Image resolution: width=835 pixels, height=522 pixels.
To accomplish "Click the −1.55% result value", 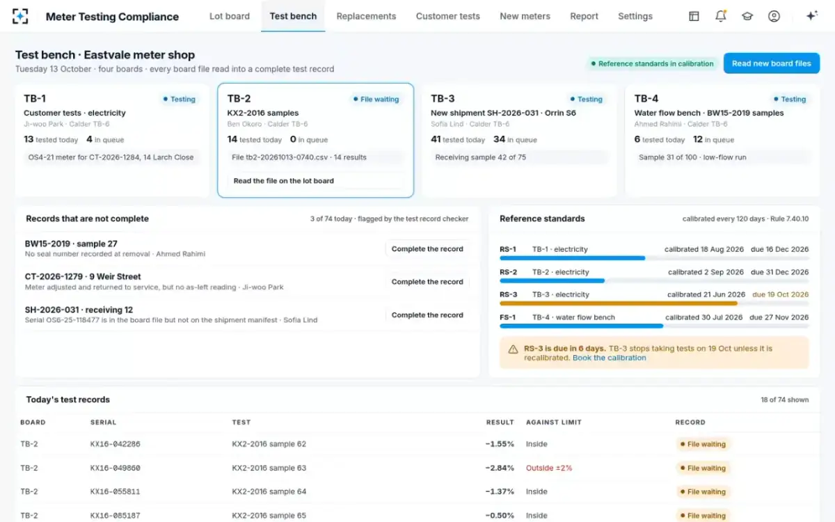I will click(x=500, y=444).
